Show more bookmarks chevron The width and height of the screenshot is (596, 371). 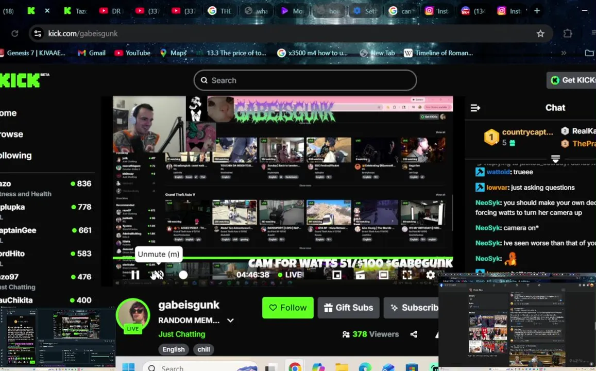coord(564,53)
